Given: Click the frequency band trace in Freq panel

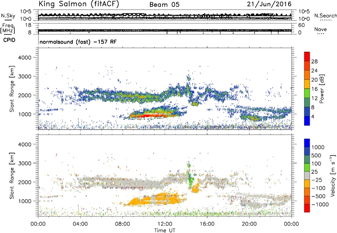Looking at the screenshot, I should tap(165, 30).
